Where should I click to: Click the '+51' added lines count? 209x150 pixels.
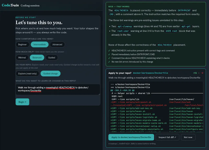(195, 73)
